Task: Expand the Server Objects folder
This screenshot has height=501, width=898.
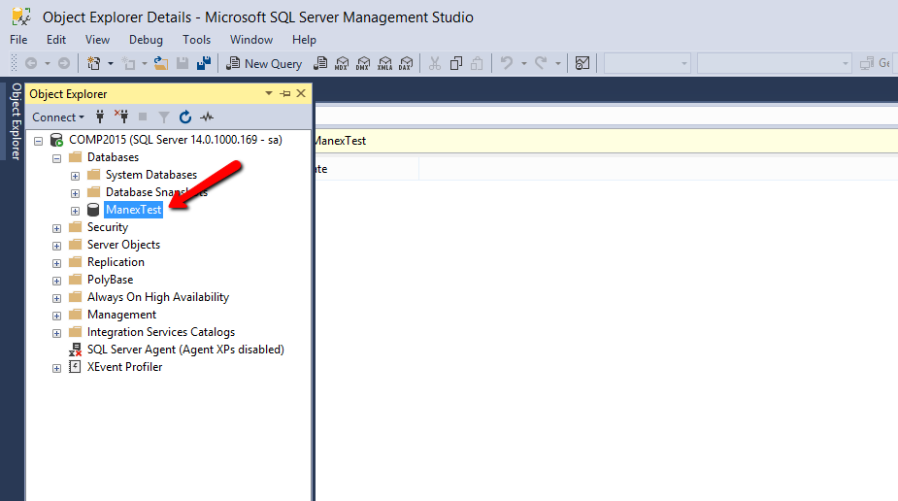Action: [x=56, y=246]
